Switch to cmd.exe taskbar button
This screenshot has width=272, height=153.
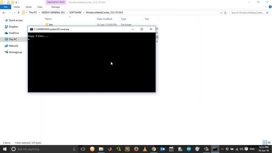(215, 149)
